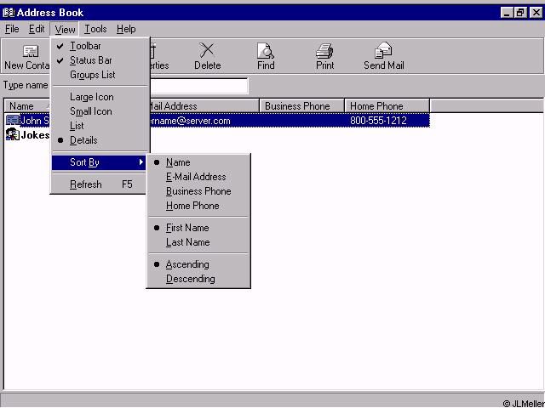Screen dimensions: 545x408
Task: Toggle the Status Bar option off
Action: tap(90, 60)
